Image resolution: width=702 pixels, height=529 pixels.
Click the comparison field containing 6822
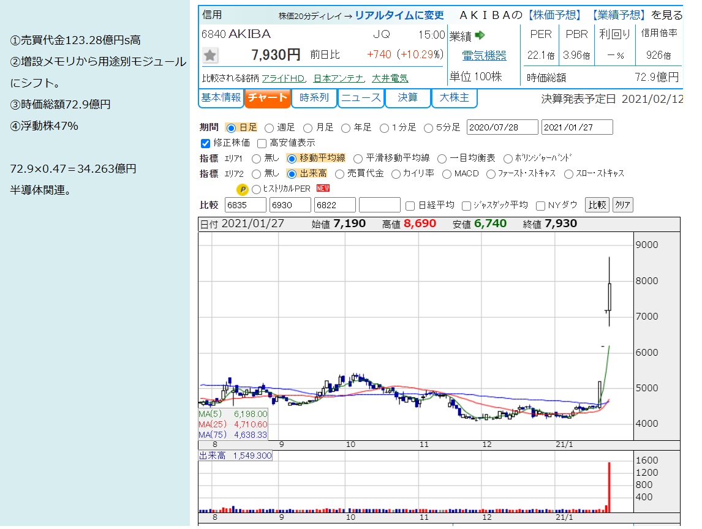pos(335,206)
